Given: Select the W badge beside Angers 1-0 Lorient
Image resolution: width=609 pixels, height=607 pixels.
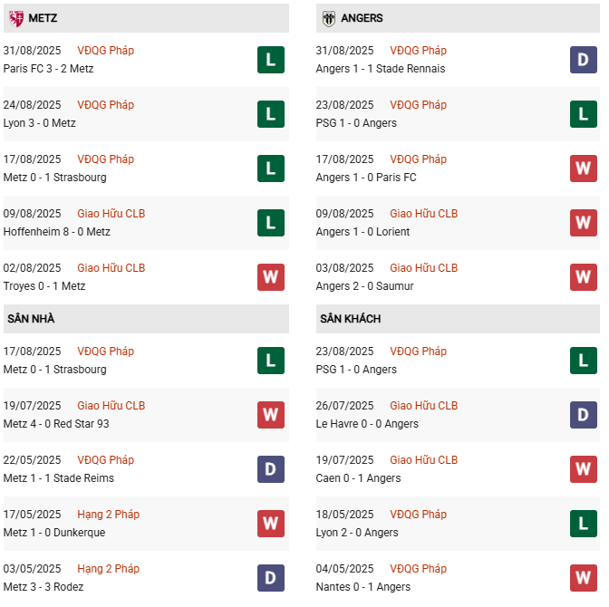Looking at the screenshot, I should (x=583, y=223).
